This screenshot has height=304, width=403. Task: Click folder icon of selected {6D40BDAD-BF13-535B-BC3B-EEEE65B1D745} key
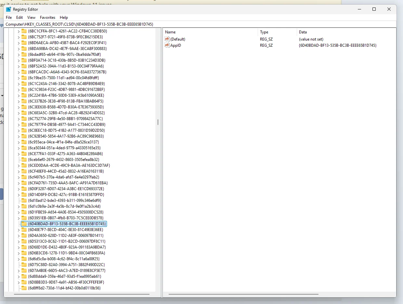click(x=24, y=224)
